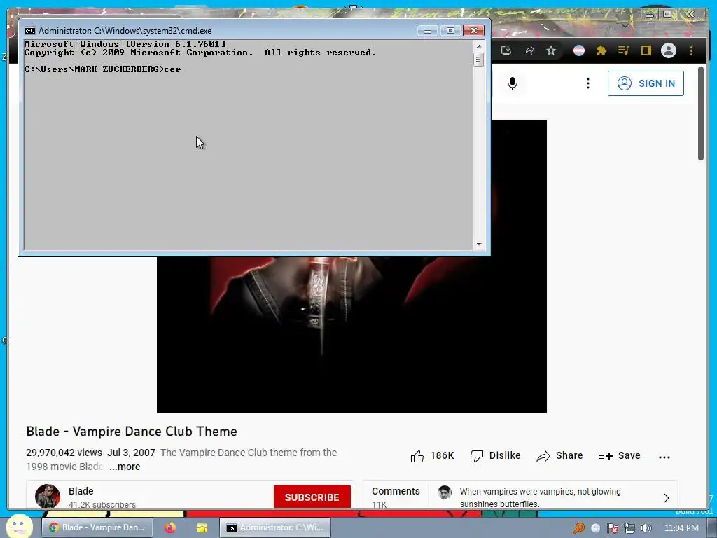Open the Comments 11K section
Viewport: 717px width, 538px height.
[x=396, y=497]
